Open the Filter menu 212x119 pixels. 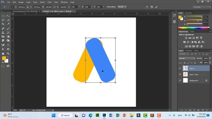[x=49, y=2]
